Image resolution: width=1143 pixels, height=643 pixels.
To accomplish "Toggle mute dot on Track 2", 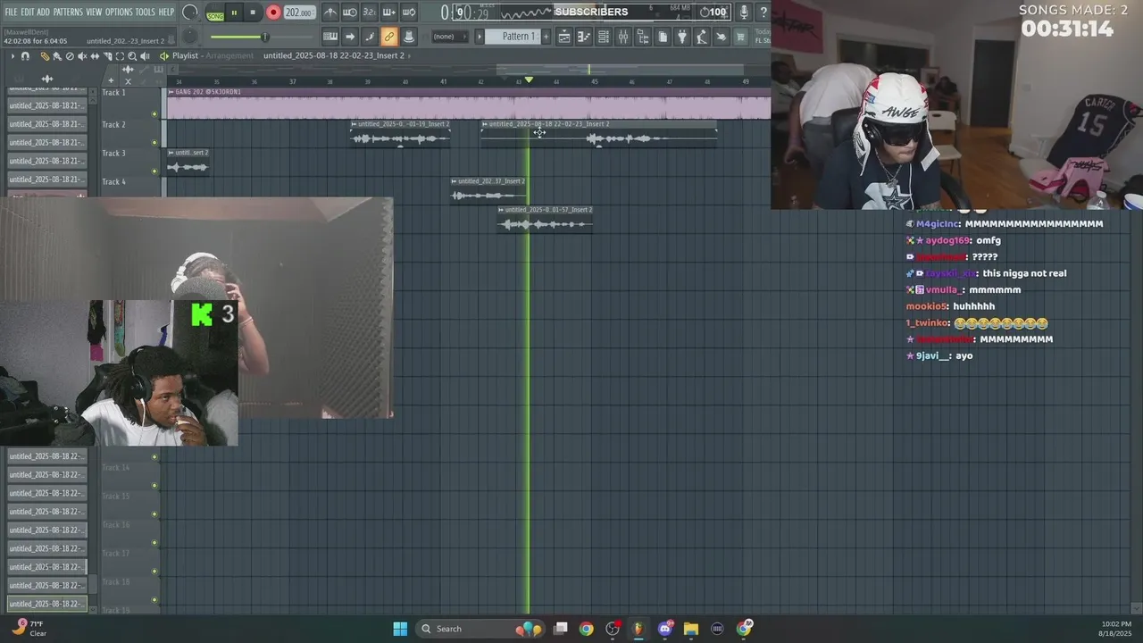I will coord(154,143).
